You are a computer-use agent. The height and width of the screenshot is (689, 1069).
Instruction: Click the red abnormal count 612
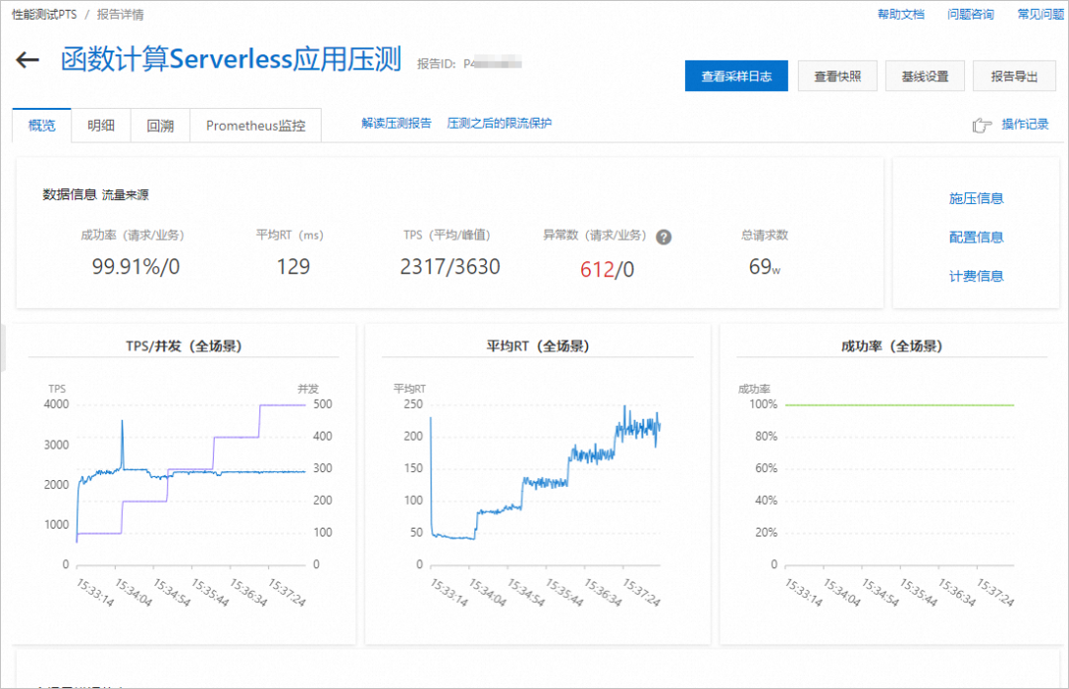tap(597, 270)
